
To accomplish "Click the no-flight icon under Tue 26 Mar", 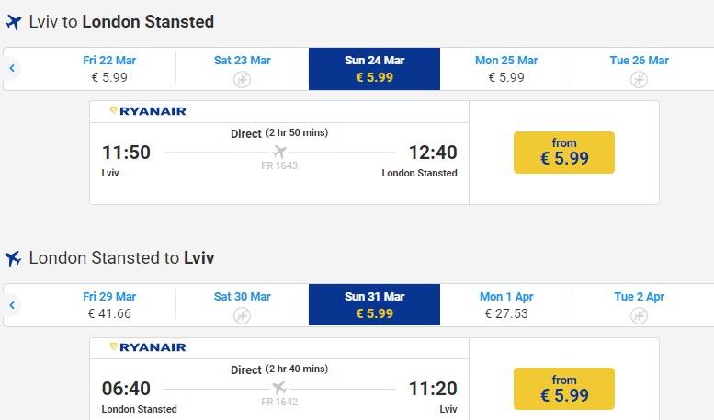I will point(639,79).
